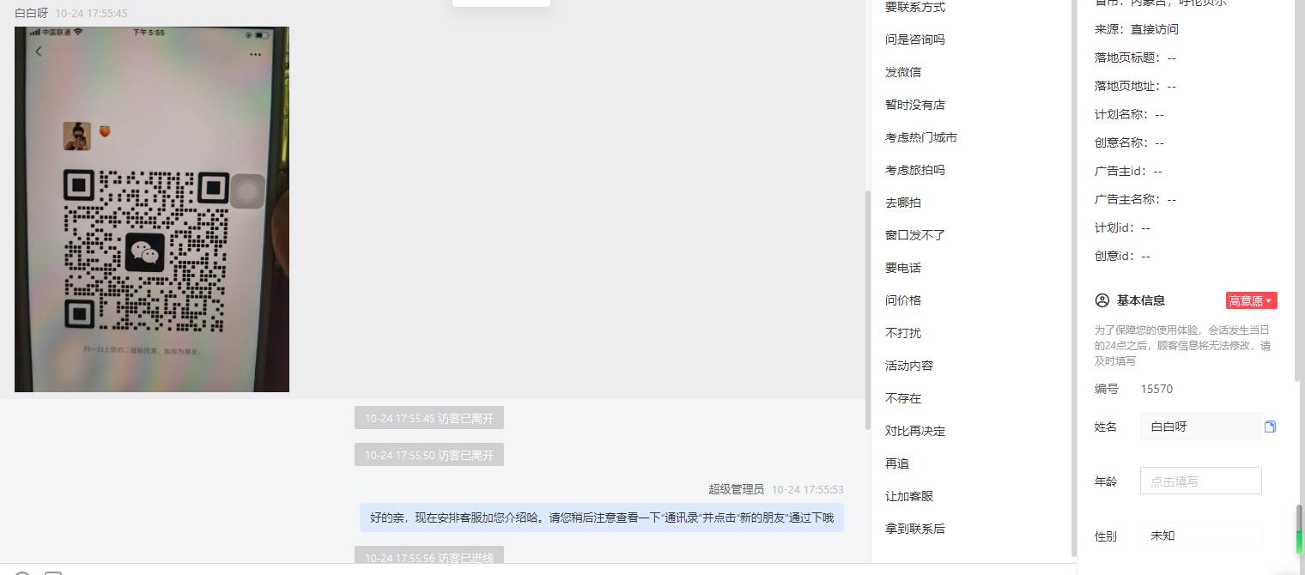
Task: Pick the 活动内容 quick reply
Action: [909, 366]
